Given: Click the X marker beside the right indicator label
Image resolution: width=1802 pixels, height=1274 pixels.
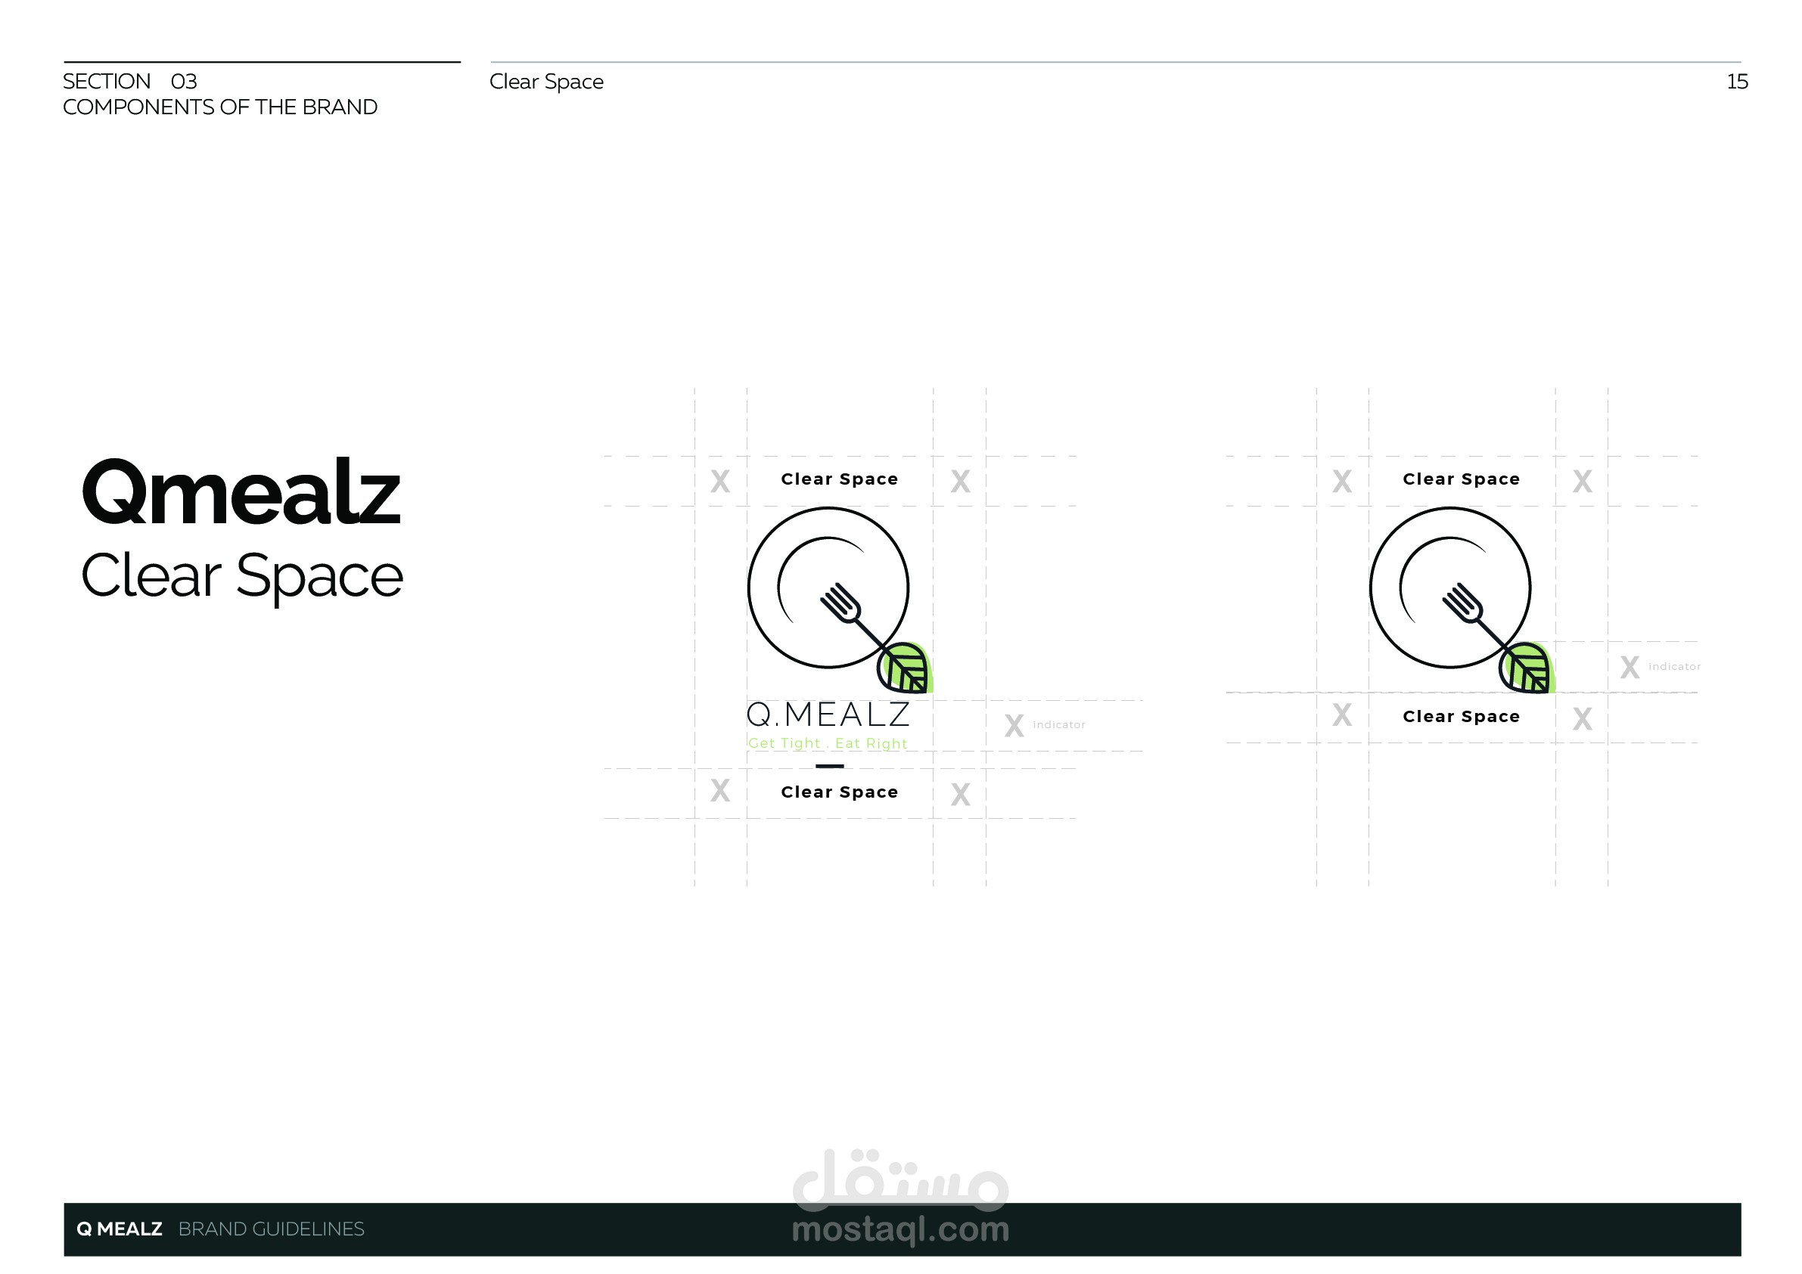Looking at the screenshot, I should pyautogui.click(x=1630, y=668).
